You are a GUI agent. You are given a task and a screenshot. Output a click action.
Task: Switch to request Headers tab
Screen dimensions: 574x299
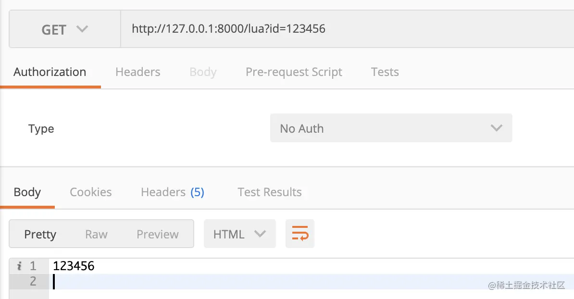tap(137, 72)
